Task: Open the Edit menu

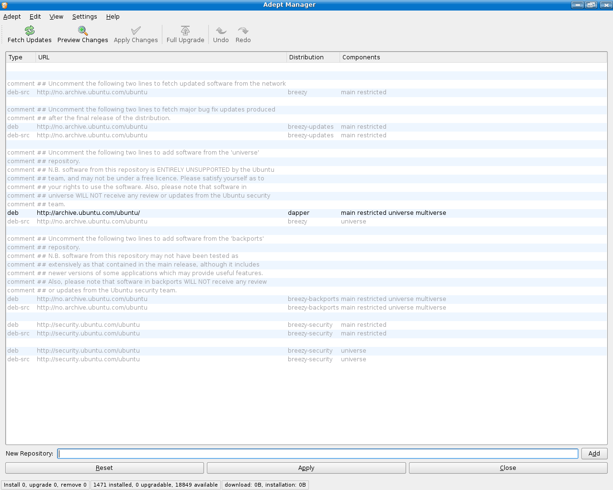Action: click(x=35, y=16)
